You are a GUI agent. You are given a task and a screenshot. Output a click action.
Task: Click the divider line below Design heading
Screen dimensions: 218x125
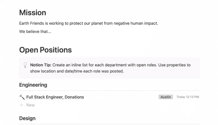click(x=109, y=124)
